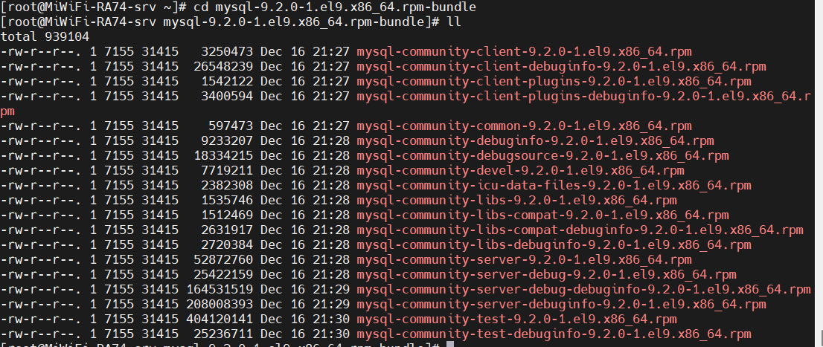Click the 'cd mysql-9.2.0-1.el9.x86_64.rpm-bundle' command text

335,7
